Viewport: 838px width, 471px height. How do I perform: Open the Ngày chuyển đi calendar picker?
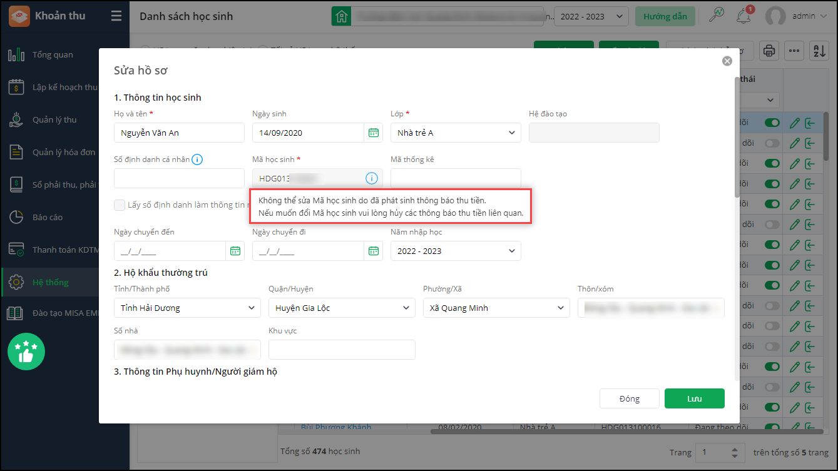pyautogui.click(x=374, y=251)
